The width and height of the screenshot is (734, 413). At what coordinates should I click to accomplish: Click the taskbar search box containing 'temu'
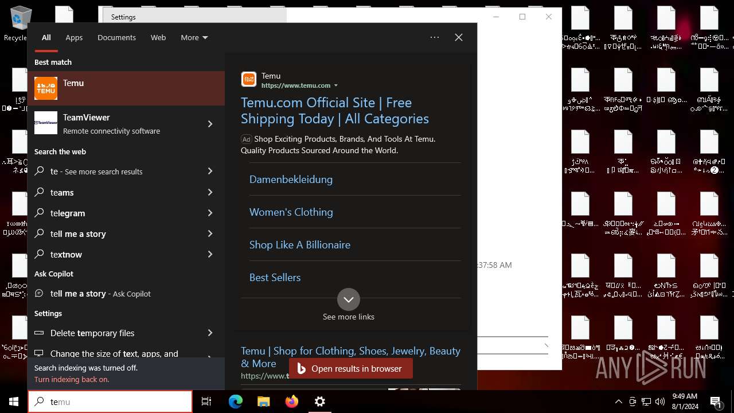click(x=110, y=402)
